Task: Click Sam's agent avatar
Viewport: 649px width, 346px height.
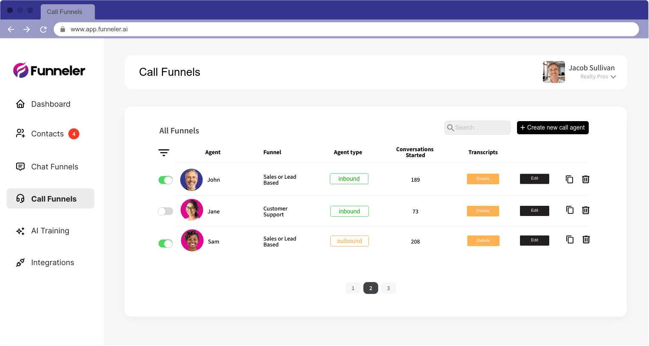Action: click(x=192, y=241)
